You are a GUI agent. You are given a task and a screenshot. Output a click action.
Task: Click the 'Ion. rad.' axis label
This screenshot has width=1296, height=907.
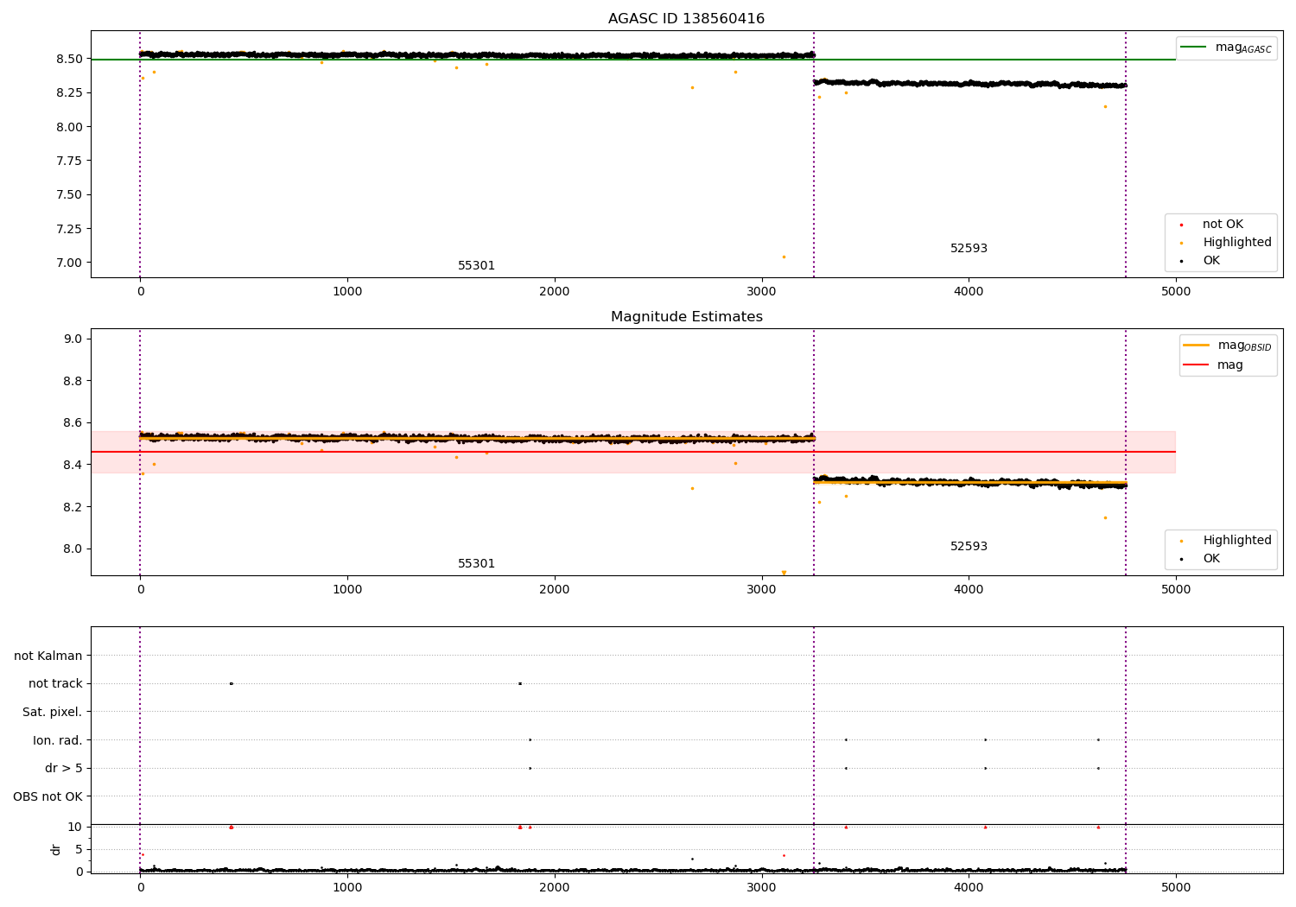click(x=58, y=740)
